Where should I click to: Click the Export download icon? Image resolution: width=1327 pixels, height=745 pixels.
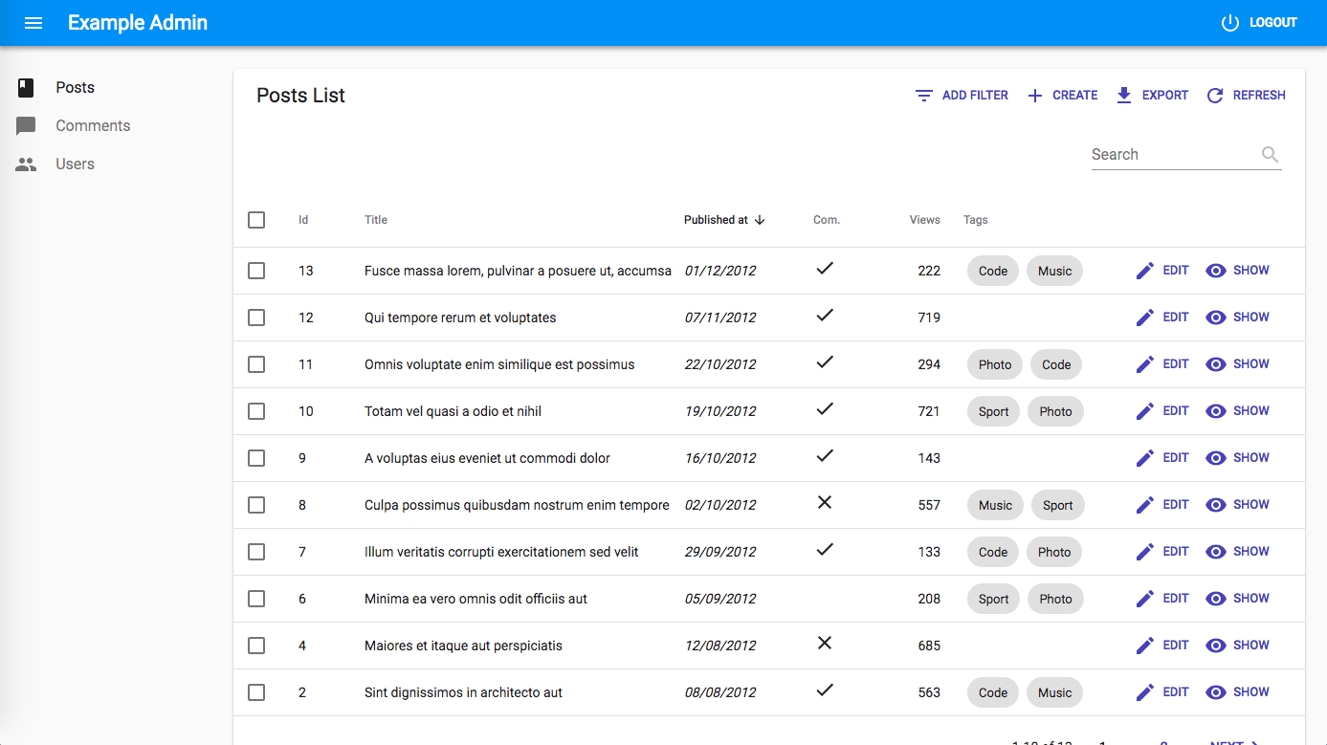pos(1124,96)
